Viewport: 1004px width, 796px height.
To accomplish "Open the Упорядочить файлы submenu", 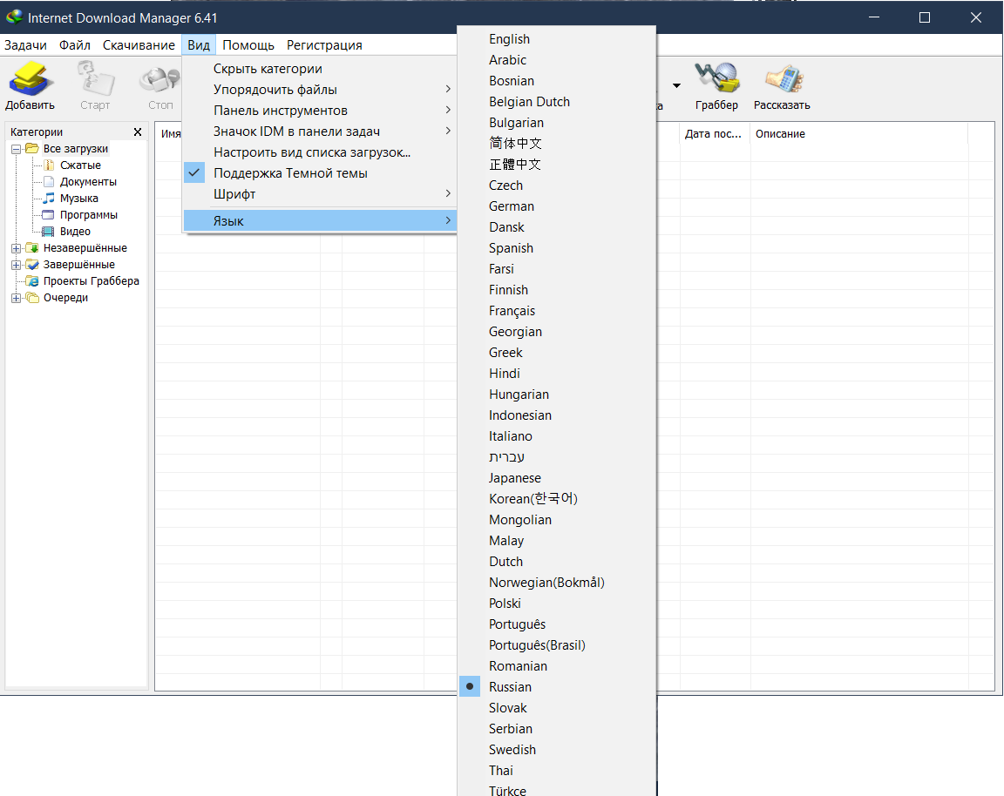I will click(x=320, y=90).
